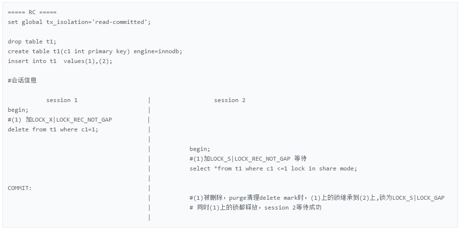460x231 pixels.
Task: Click the create table t1 statement
Action: click(95, 52)
